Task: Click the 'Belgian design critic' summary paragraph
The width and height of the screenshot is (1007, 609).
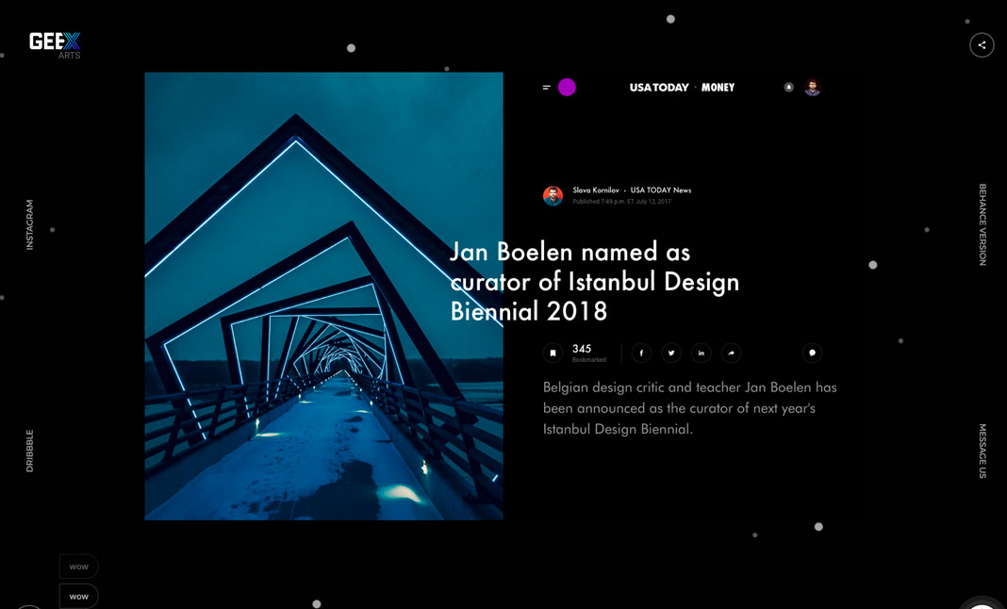Action: click(690, 408)
